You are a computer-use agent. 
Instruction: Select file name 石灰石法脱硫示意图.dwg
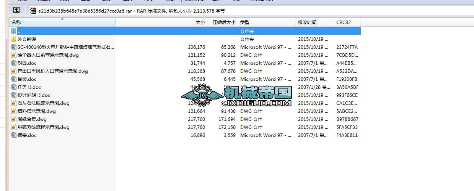[x=44, y=103]
